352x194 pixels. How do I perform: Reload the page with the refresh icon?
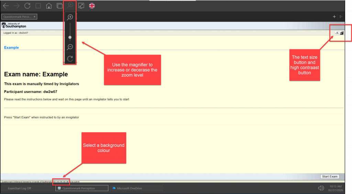[x=27, y=5]
